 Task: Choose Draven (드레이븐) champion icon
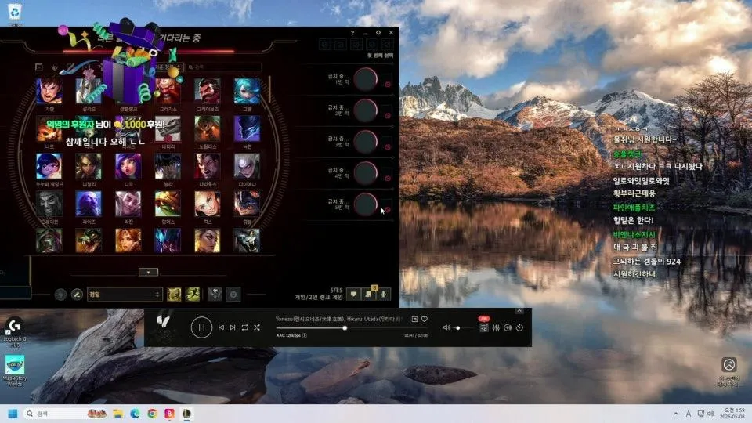coord(49,204)
